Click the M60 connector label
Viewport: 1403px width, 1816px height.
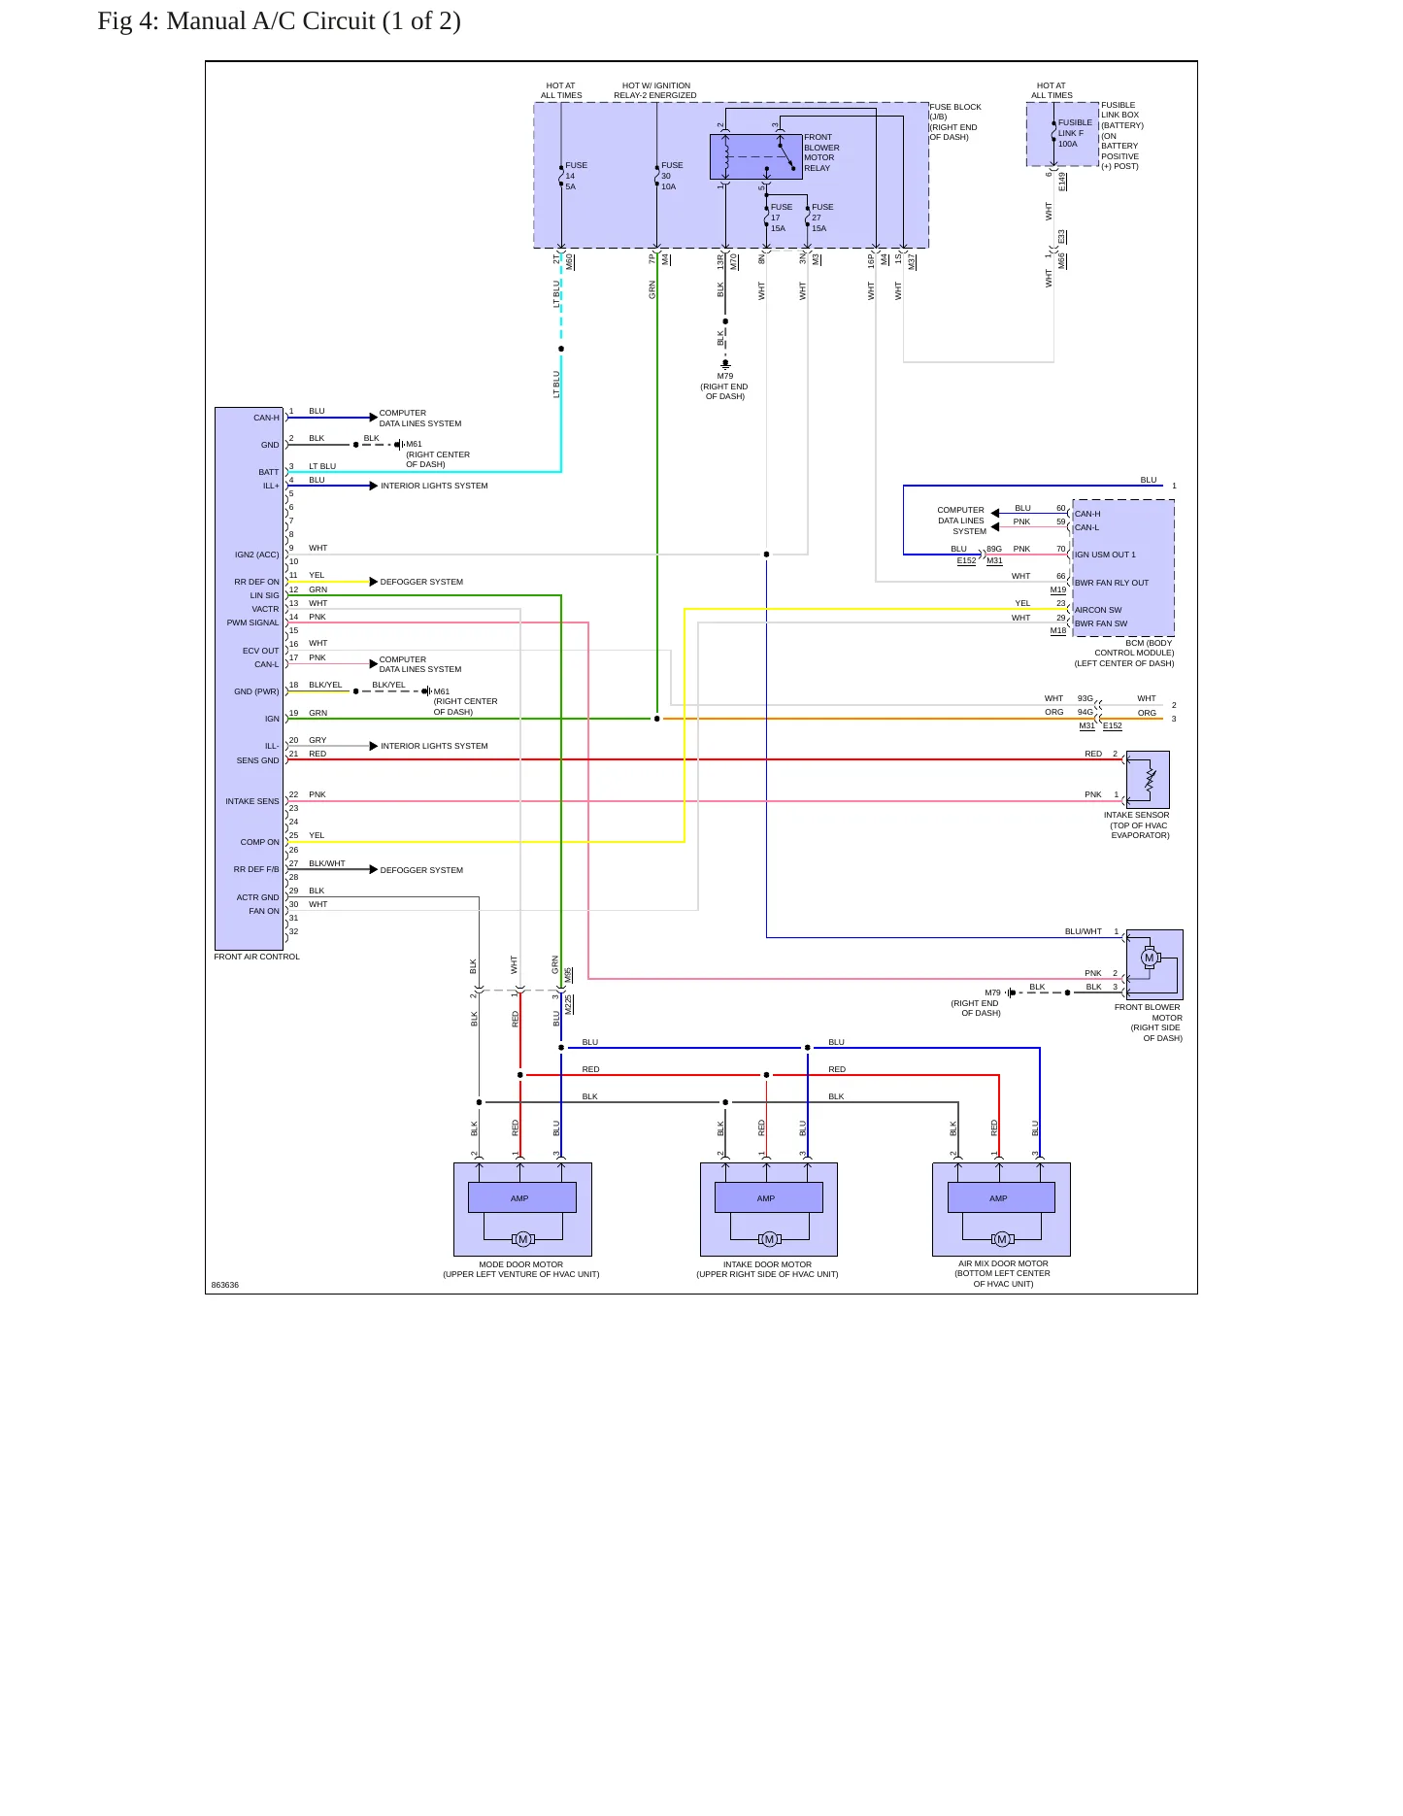[x=570, y=261]
